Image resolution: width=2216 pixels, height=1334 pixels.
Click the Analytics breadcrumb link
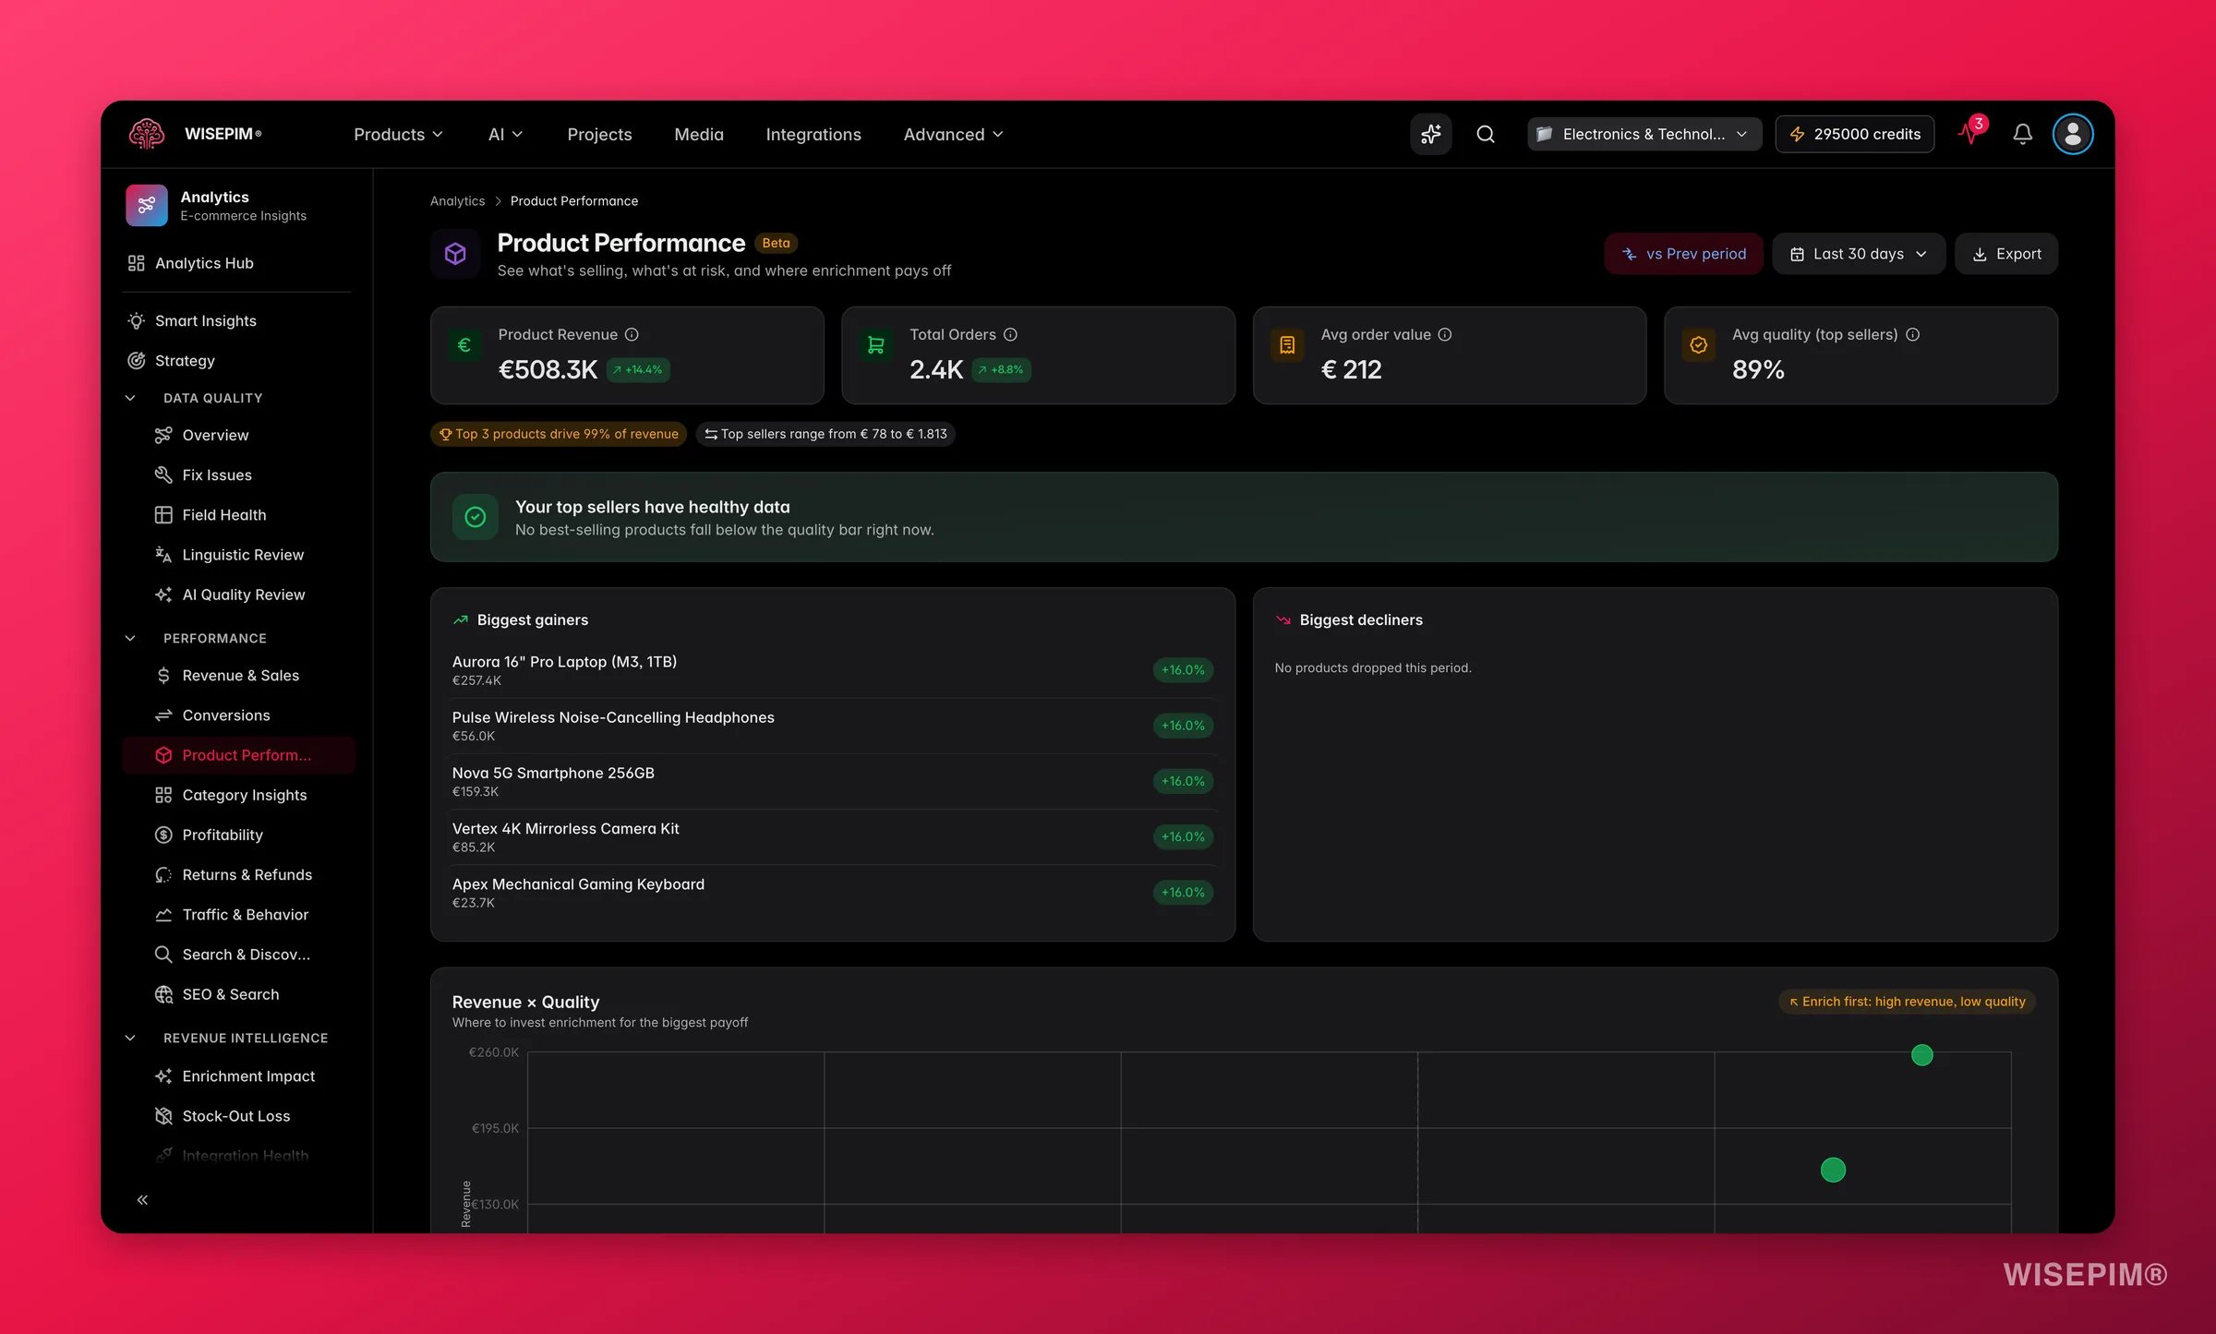(457, 200)
